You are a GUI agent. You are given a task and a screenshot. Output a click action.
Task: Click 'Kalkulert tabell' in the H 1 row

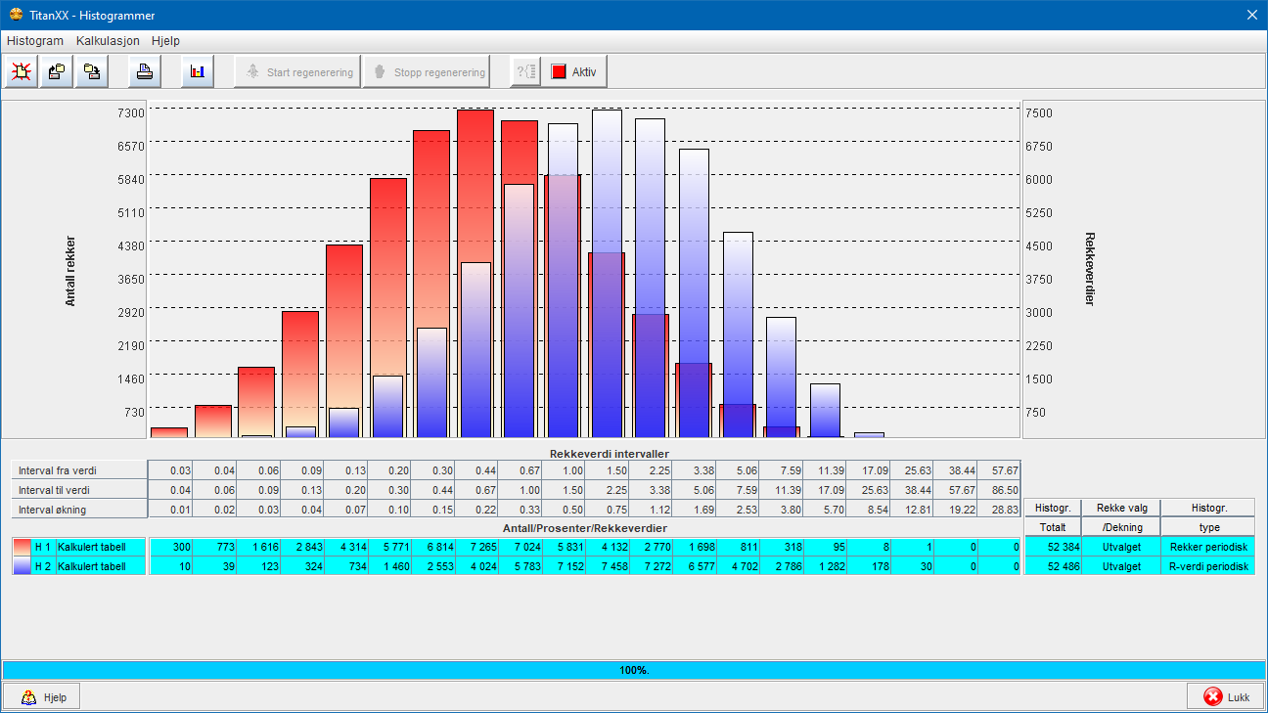(101, 547)
